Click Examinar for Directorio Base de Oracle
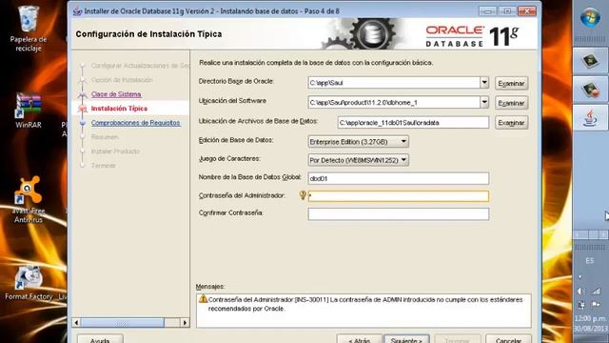Screen dimensions: 609x343 (511, 83)
